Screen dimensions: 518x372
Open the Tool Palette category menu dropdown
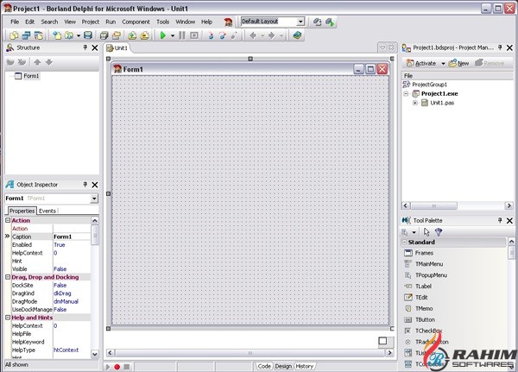(414, 232)
